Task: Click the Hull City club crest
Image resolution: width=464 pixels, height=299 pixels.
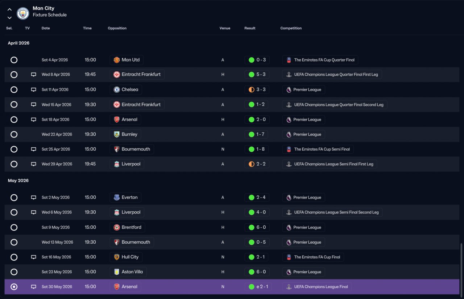Action: (x=117, y=257)
